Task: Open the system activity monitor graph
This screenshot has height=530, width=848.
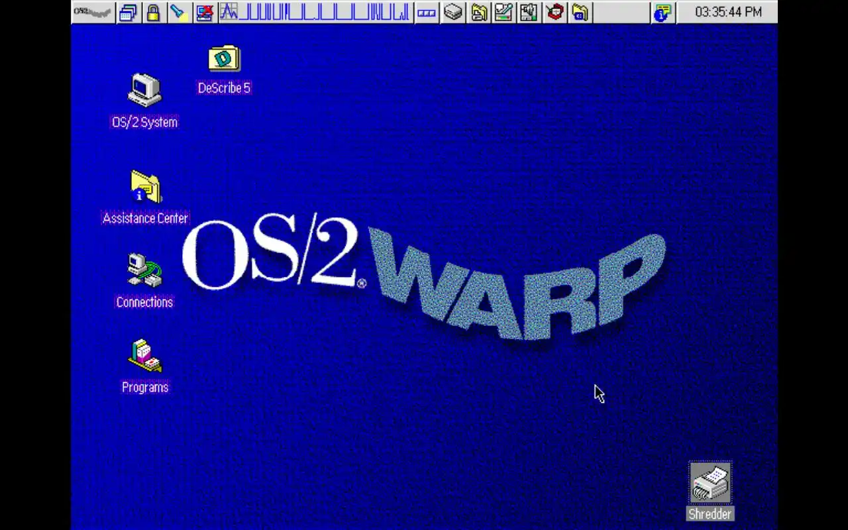Action: 315,12
